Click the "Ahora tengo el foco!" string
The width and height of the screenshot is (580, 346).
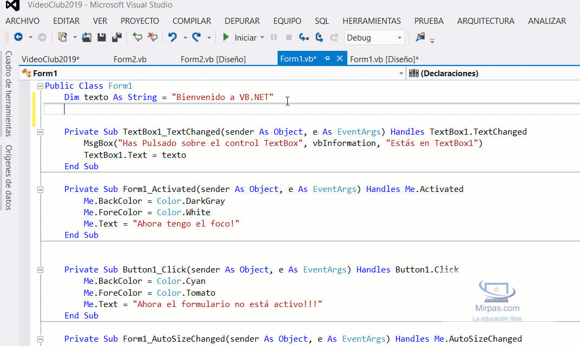tap(186, 224)
